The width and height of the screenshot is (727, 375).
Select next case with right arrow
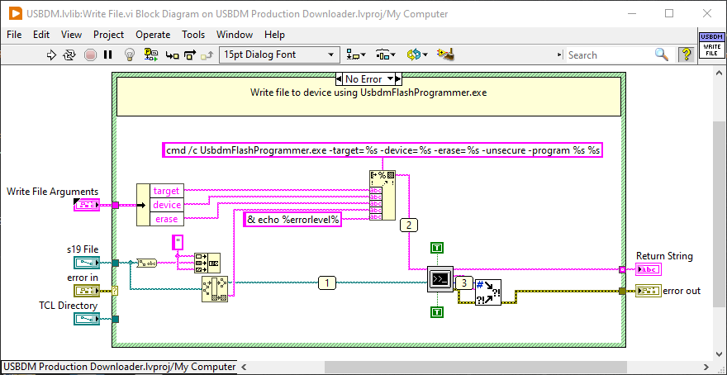coord(399,78)
